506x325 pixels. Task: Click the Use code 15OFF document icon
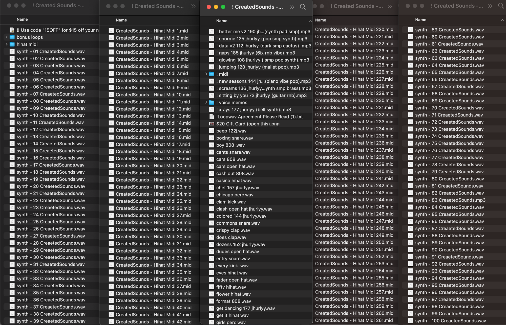pyautogui.click(x=12, y=30)
